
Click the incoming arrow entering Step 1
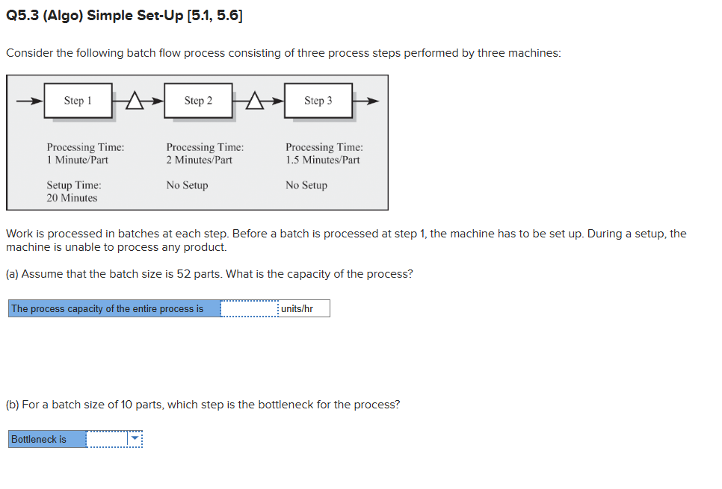tap(30, 100)
